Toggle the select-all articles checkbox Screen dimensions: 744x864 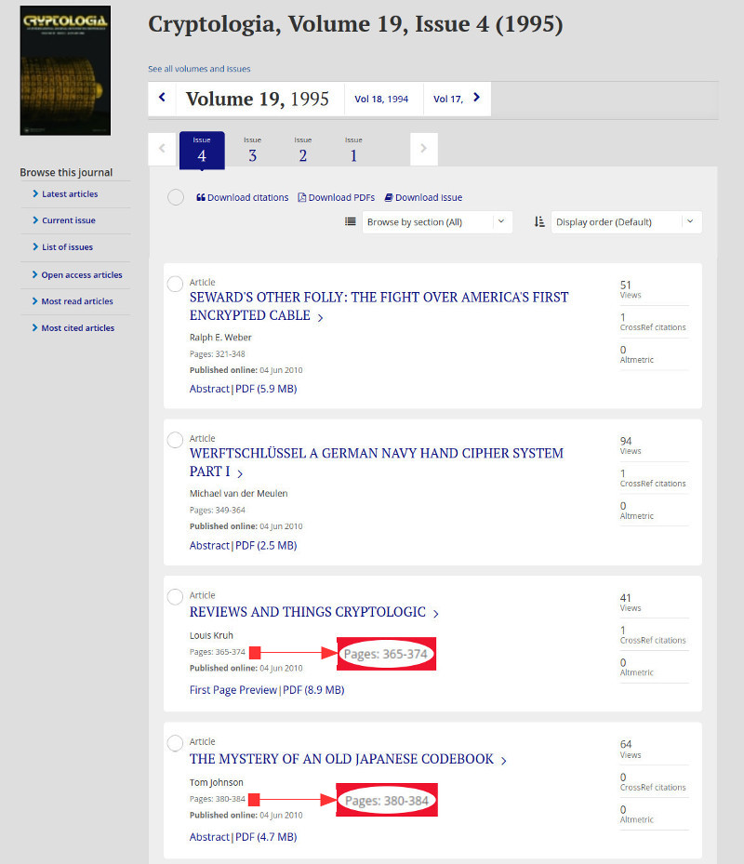pyautogui.click(x=175, y=197)
